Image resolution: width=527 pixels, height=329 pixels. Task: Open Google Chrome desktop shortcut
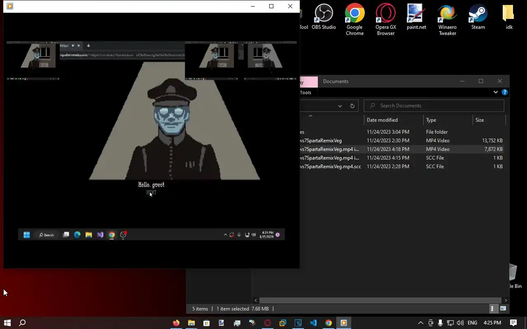point(354,19)
